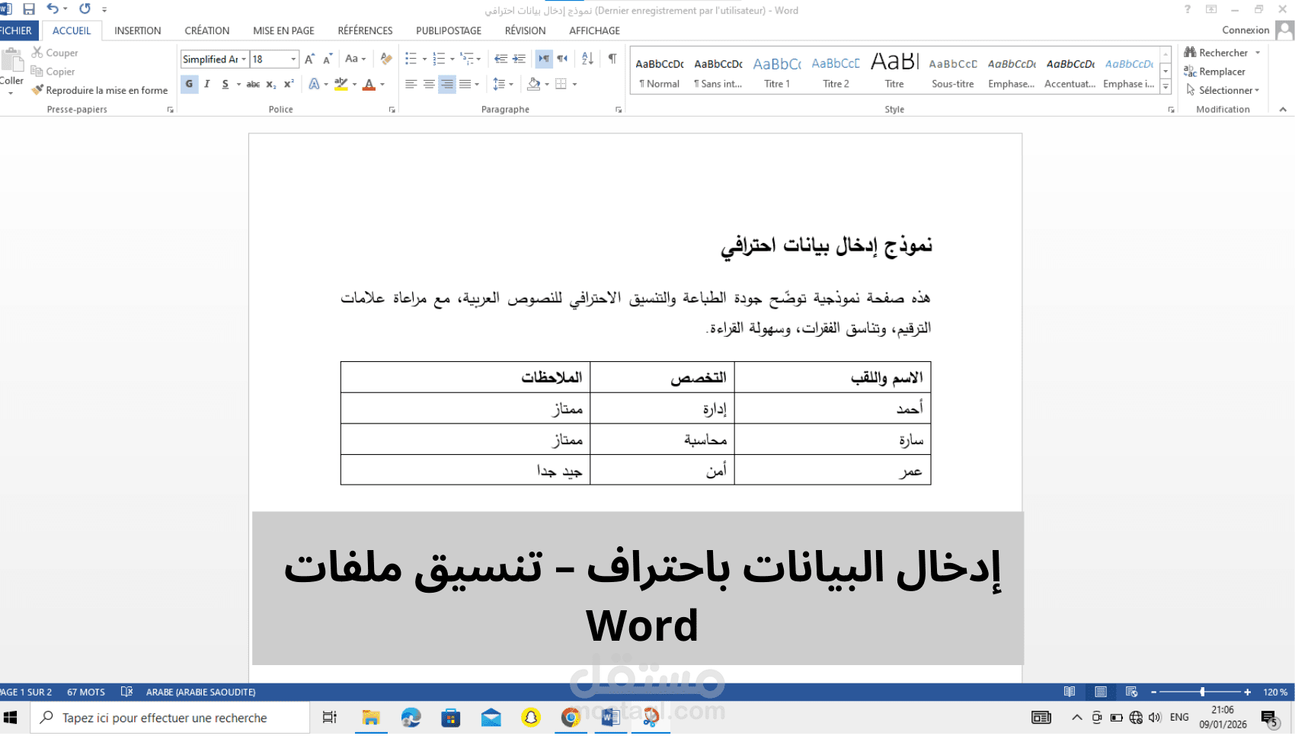Switch to read mode view
The image size is (1295, 739).
pyautogui.click(x=1070, y=692)
